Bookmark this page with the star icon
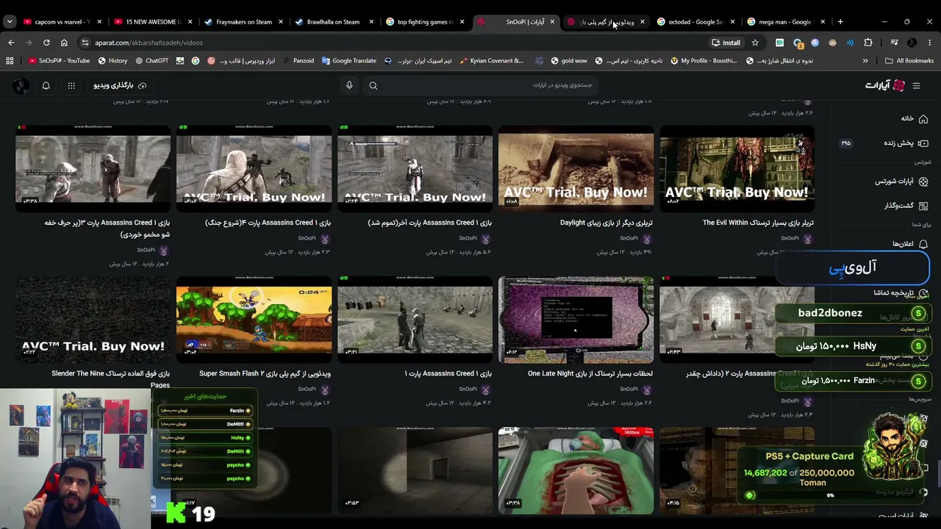This screenshot has width=941, height=529. click(x=755, y=43)
